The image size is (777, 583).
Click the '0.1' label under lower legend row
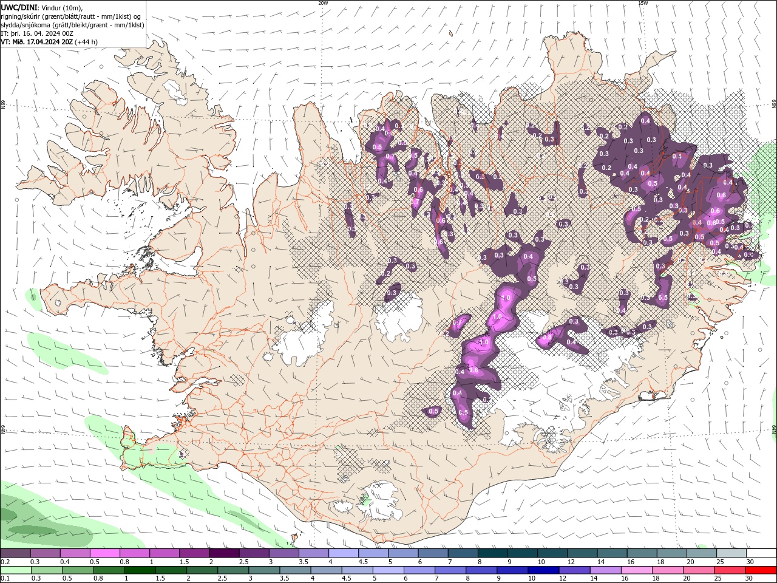pyautogui.click(x=5, y=579)
